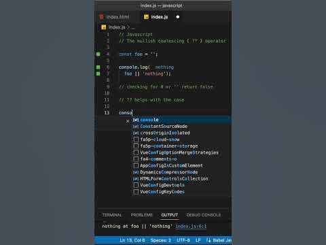Choose the 'VueConfigKeyCodes' suggestion
This screenshot has width=326, height=245.
click(x=181, y=192)
